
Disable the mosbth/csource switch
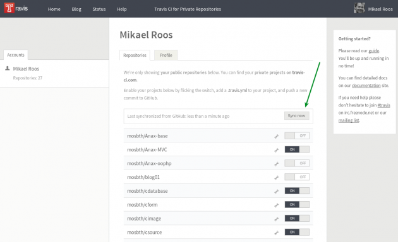[297, 232]
